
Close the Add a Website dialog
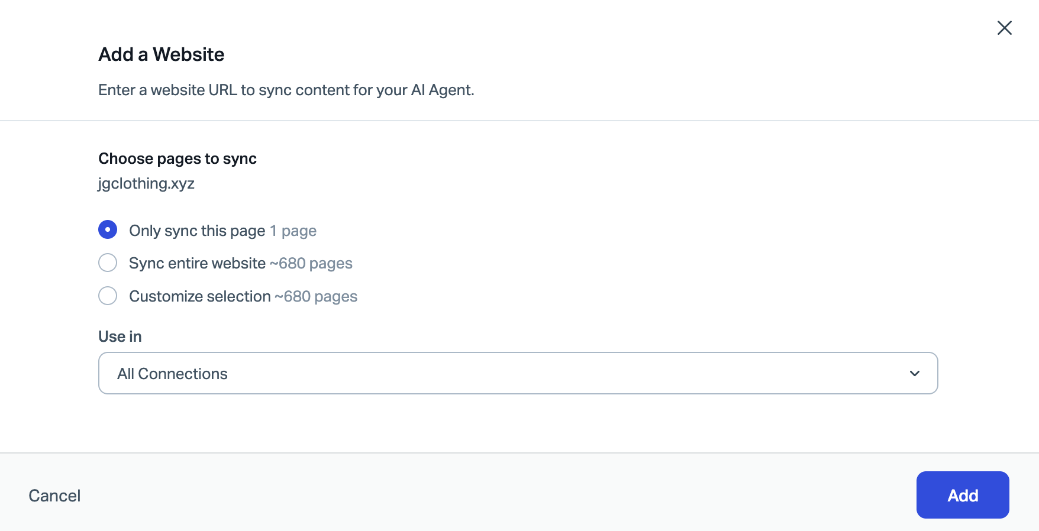pos(1004,28)
